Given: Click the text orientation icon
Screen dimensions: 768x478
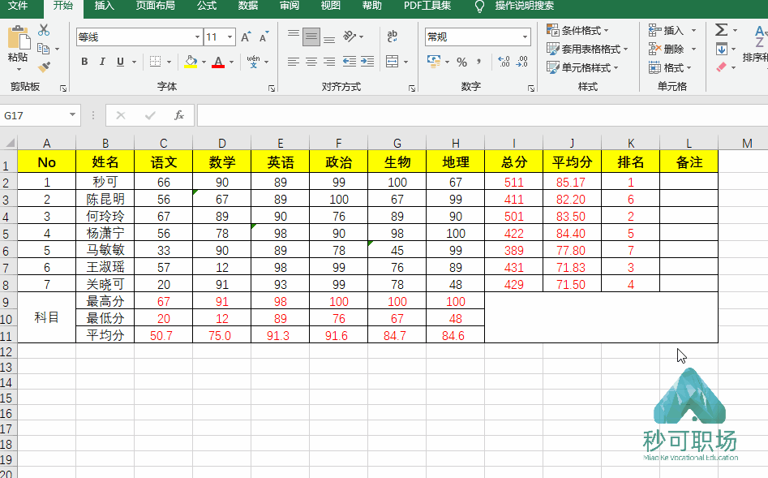Looking at the screenshot, I should [x=350, y=37].
